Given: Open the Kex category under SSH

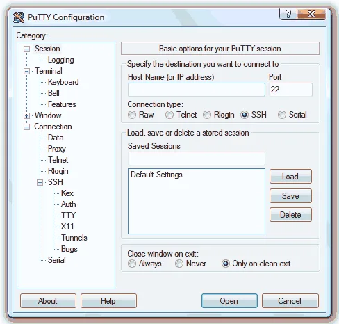Looking at the screenshot, I should tap(67, 193).
